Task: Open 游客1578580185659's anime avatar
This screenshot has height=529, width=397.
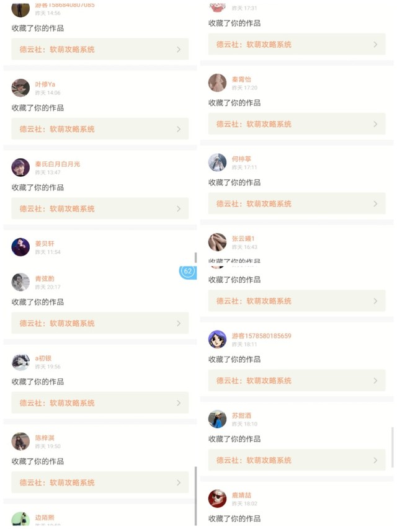Action: tap(217, 339)
